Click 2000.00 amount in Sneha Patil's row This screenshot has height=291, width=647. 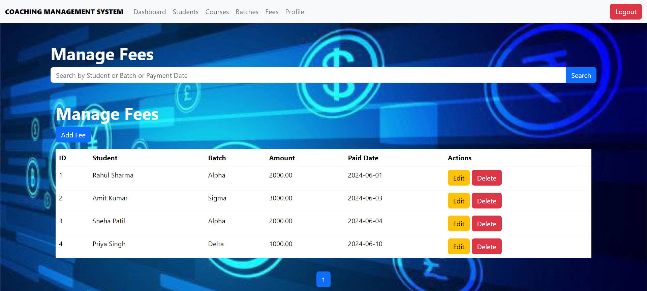pos(281,221)
